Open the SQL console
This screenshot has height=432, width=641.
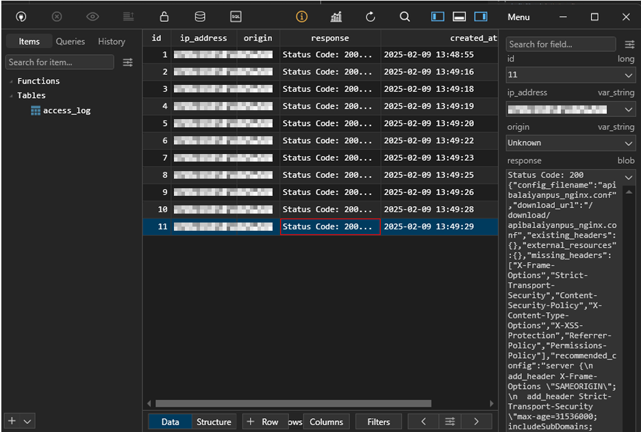(x=236, y=16)
